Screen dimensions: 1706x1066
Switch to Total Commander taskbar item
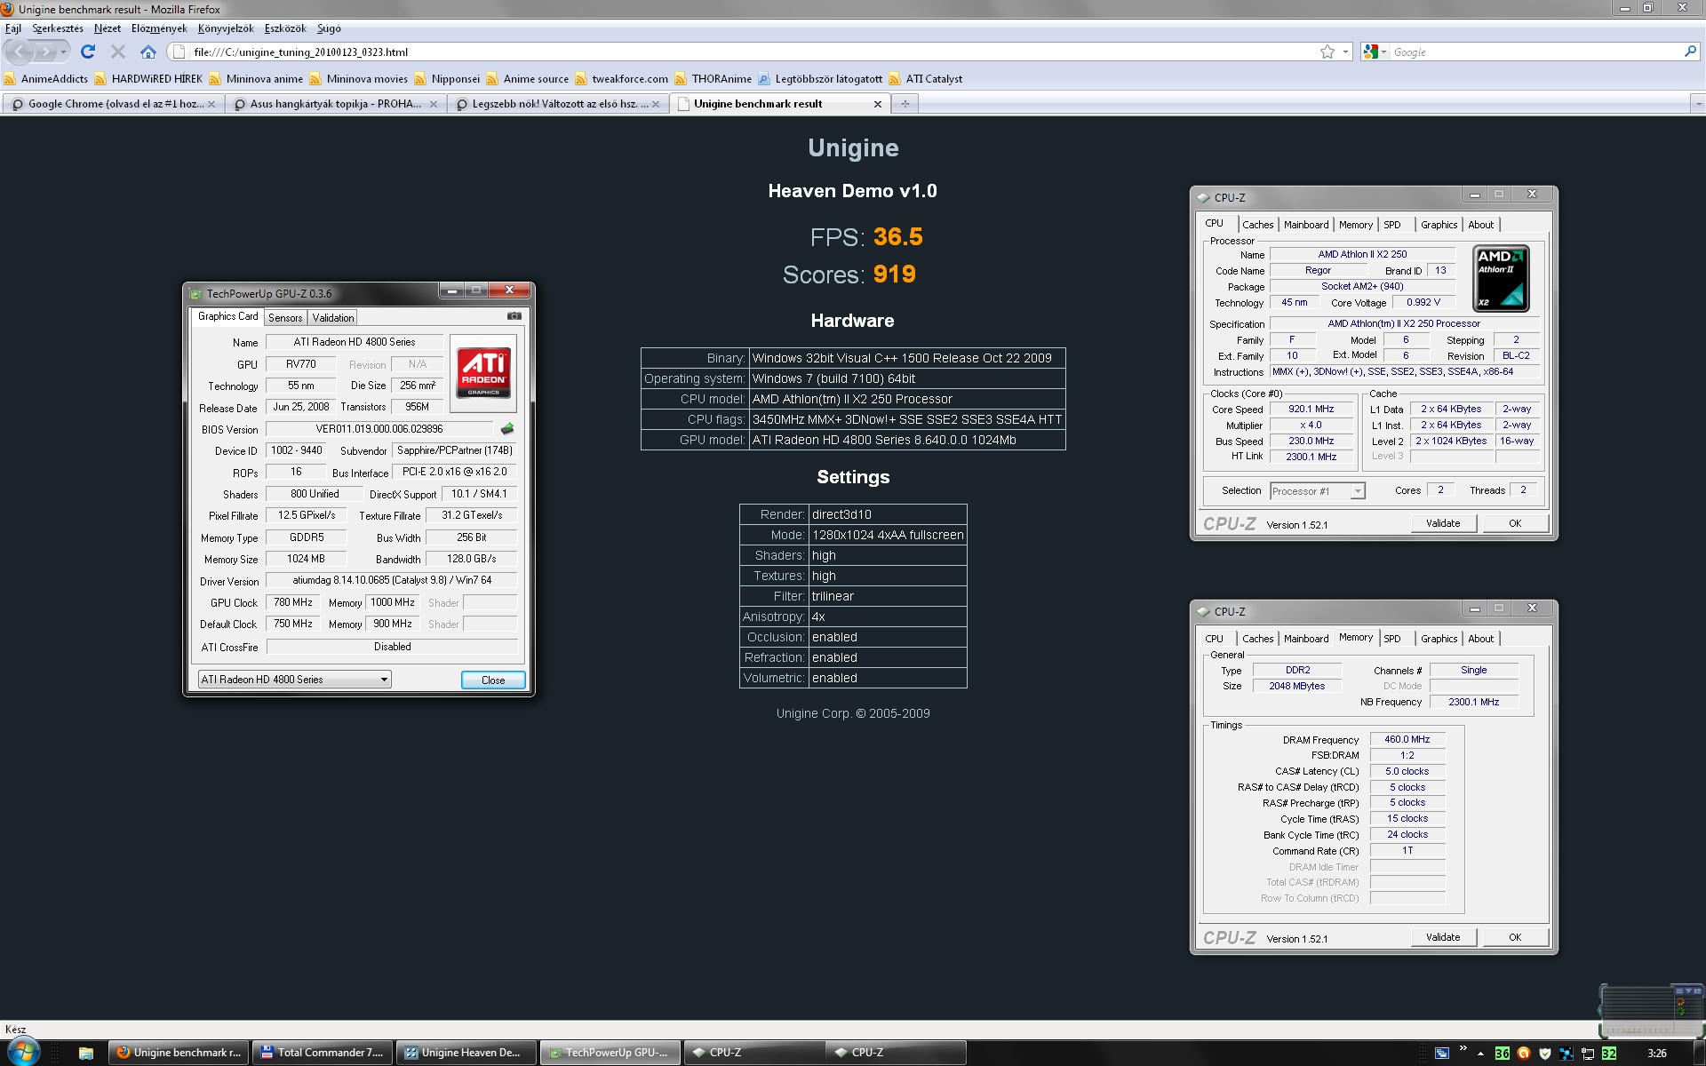[x=323, y=1053]
